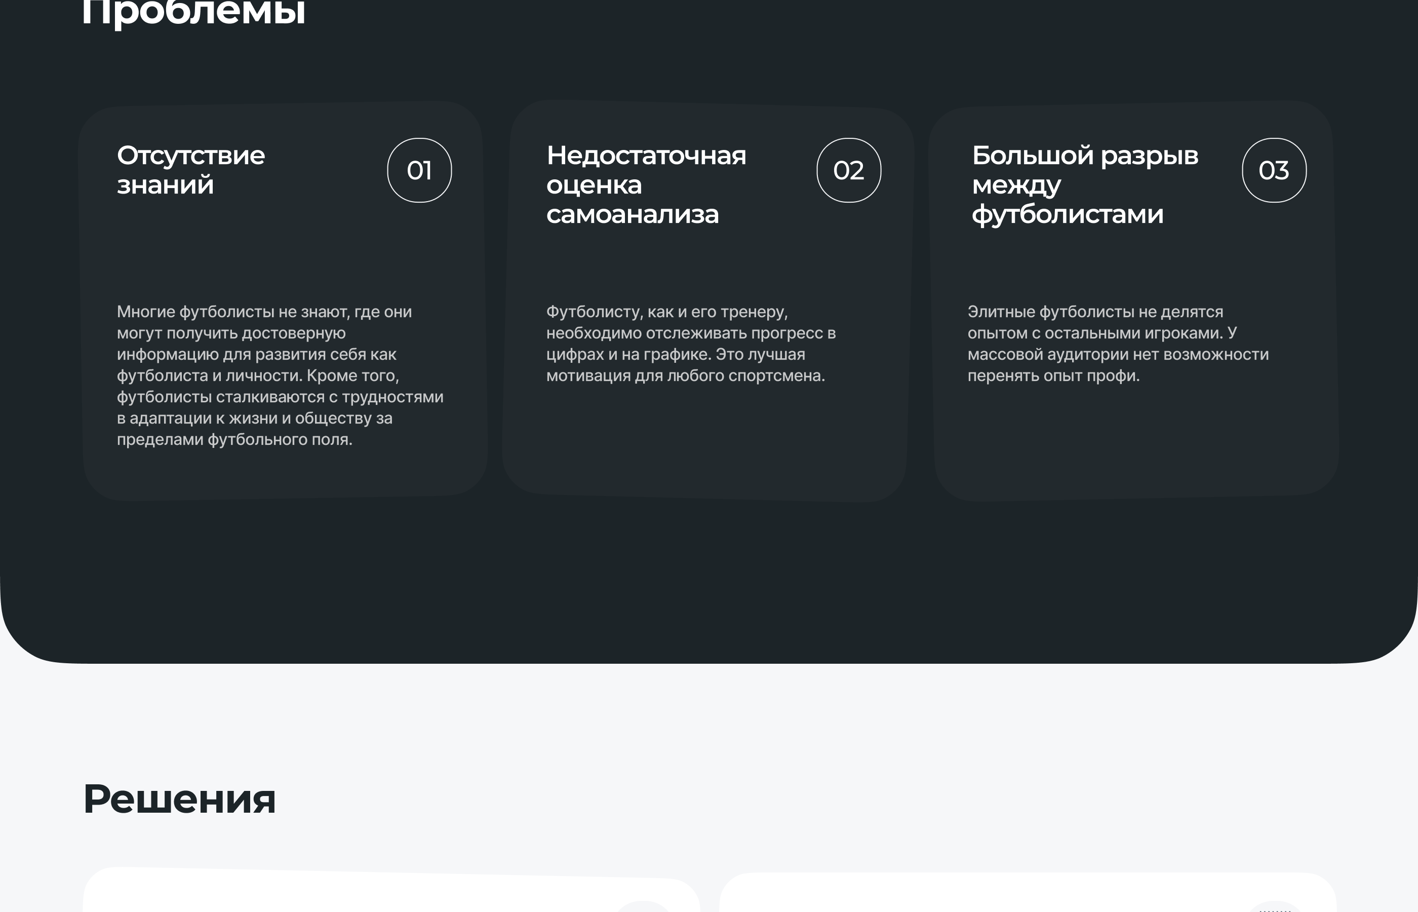Click the 02 circle badge
This screenshot has height=912, width=1418.
[x=848, y=171]
